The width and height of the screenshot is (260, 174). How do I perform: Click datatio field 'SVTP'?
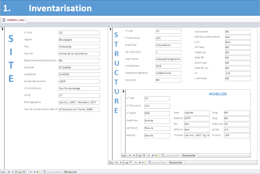click(x=197, y=119)
